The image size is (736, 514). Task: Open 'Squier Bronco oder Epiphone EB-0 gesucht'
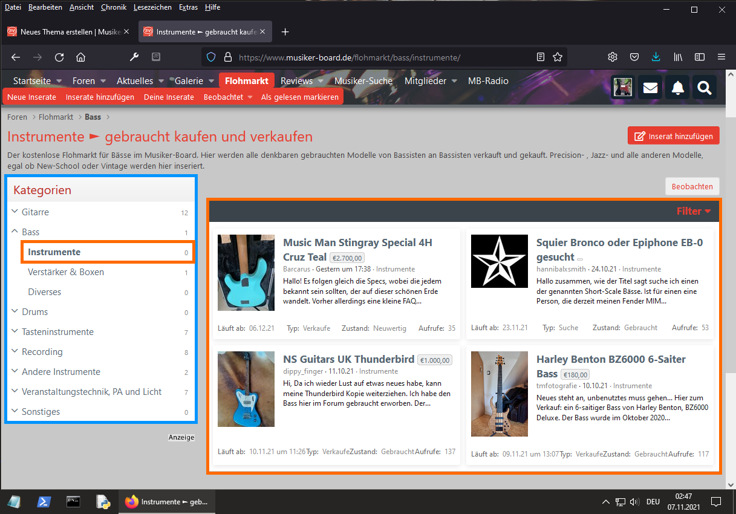click(620, 250)
